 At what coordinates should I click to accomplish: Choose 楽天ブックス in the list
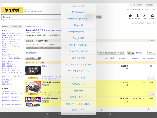pos(78,110)
